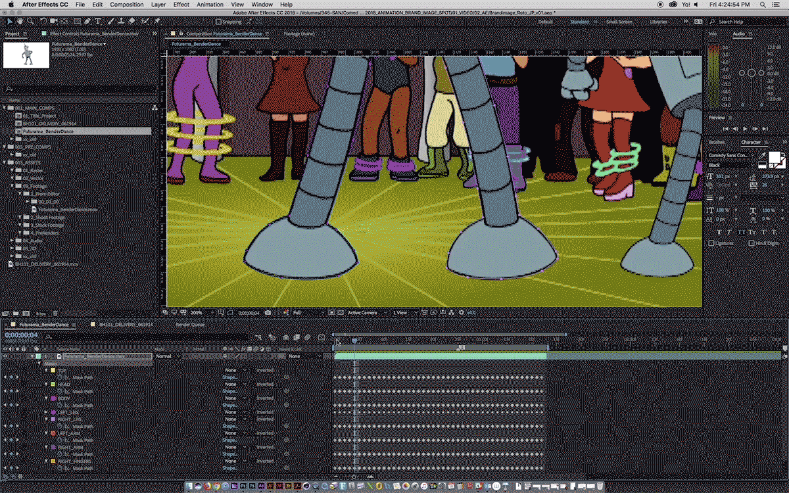Toggle the Hindi Digits checkbox
789x493 pixels.
point(751,243)
